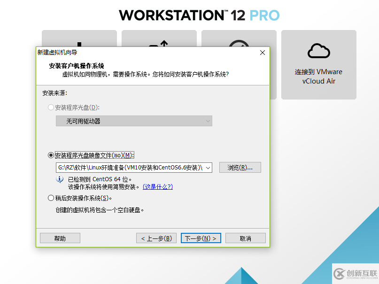Go back with 上一步(B) button
Viewport: 379px width, 284px height.
click(156, 238)
